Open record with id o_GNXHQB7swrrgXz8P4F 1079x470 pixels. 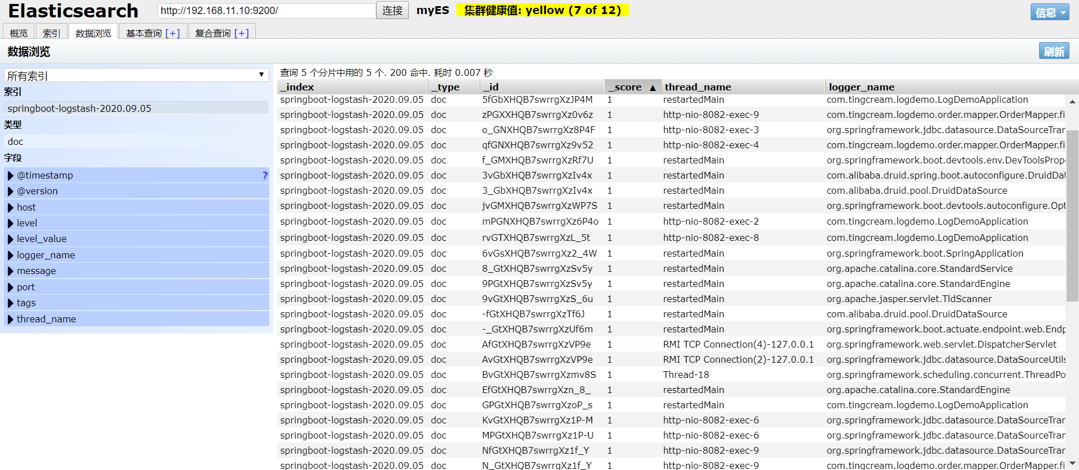[538, 130]
